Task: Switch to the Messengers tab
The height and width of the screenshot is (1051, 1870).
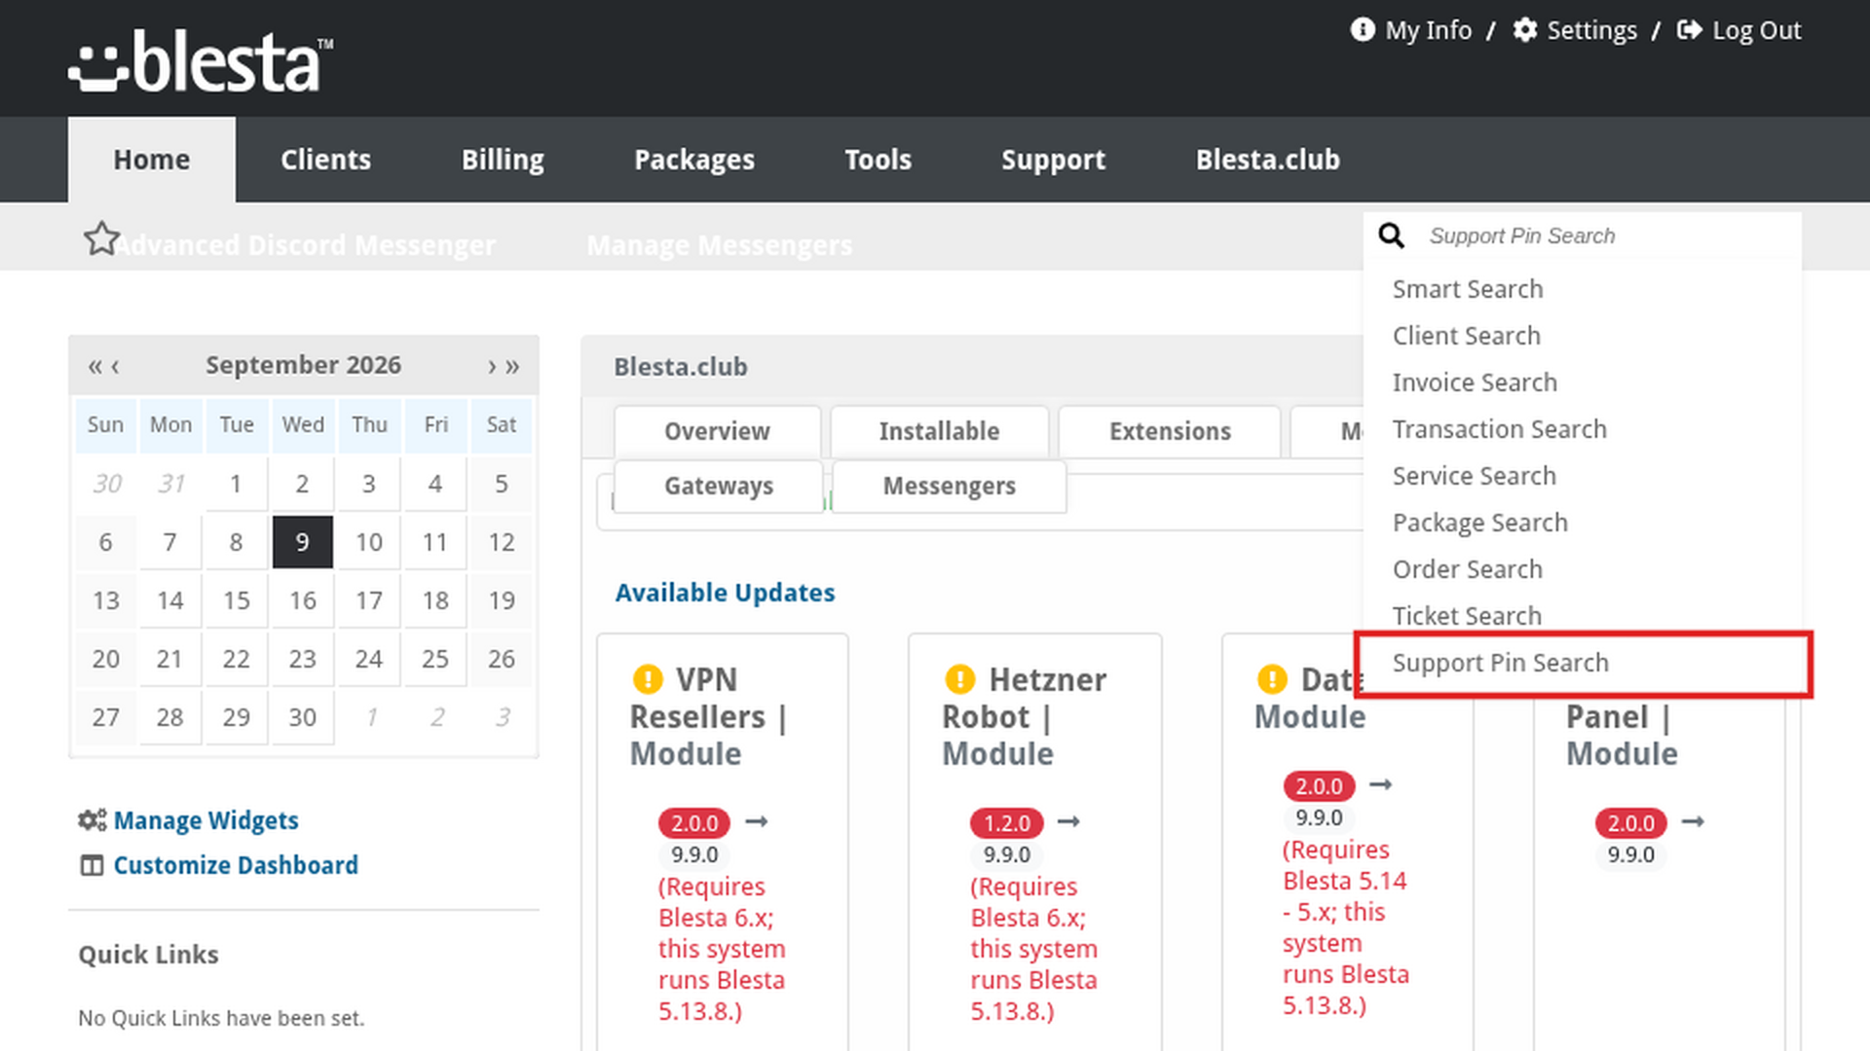Action: click(x=950, y=486)
